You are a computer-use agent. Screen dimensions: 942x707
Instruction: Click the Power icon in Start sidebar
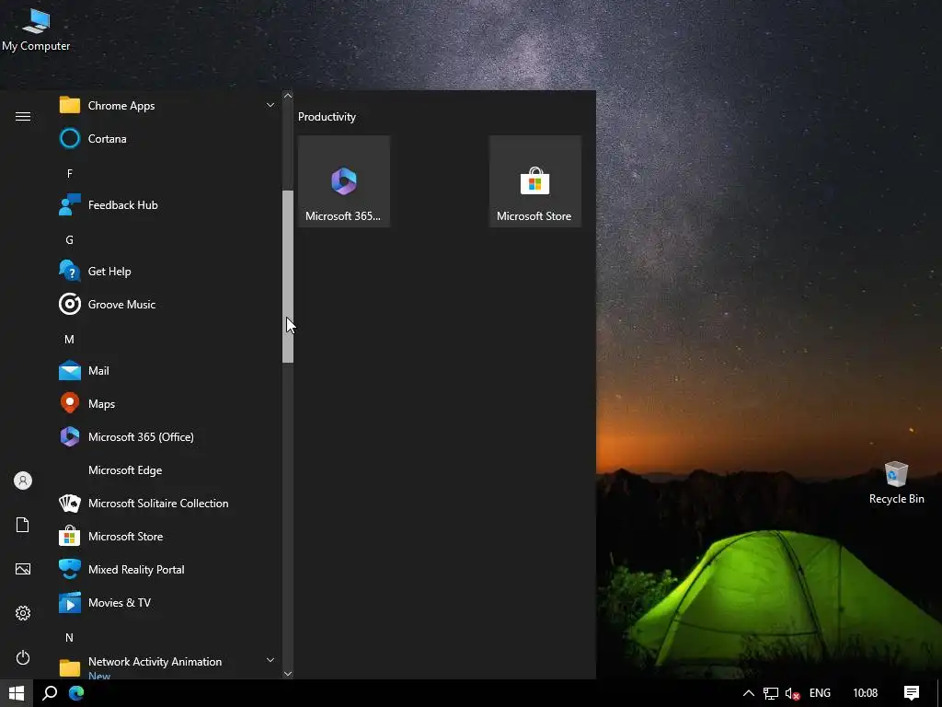pos(23,657)
